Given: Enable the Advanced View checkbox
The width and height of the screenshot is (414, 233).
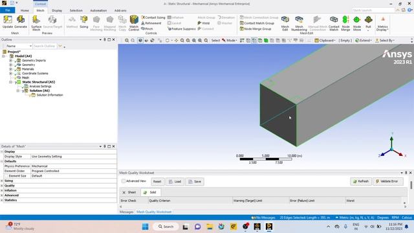Looking at the screenshot, I should [124, 181].
